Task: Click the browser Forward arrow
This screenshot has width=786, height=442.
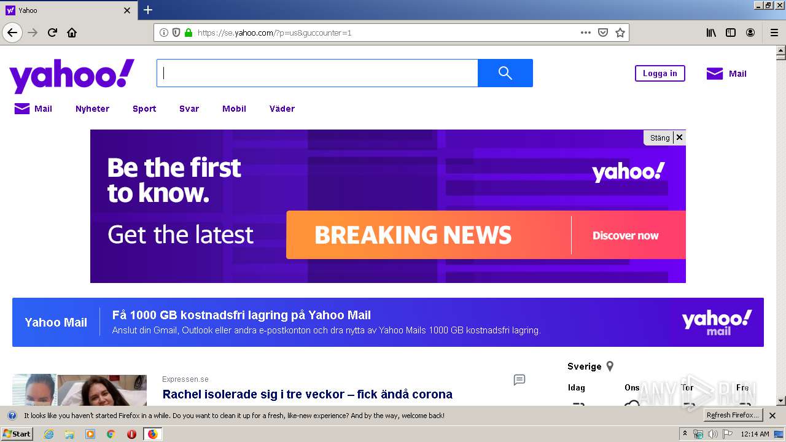Action: (33, 33)
